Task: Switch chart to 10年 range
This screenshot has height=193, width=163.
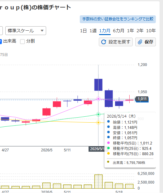Action: point(151,31)
